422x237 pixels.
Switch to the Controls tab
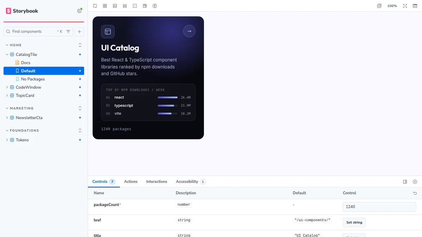pos(104,182)
